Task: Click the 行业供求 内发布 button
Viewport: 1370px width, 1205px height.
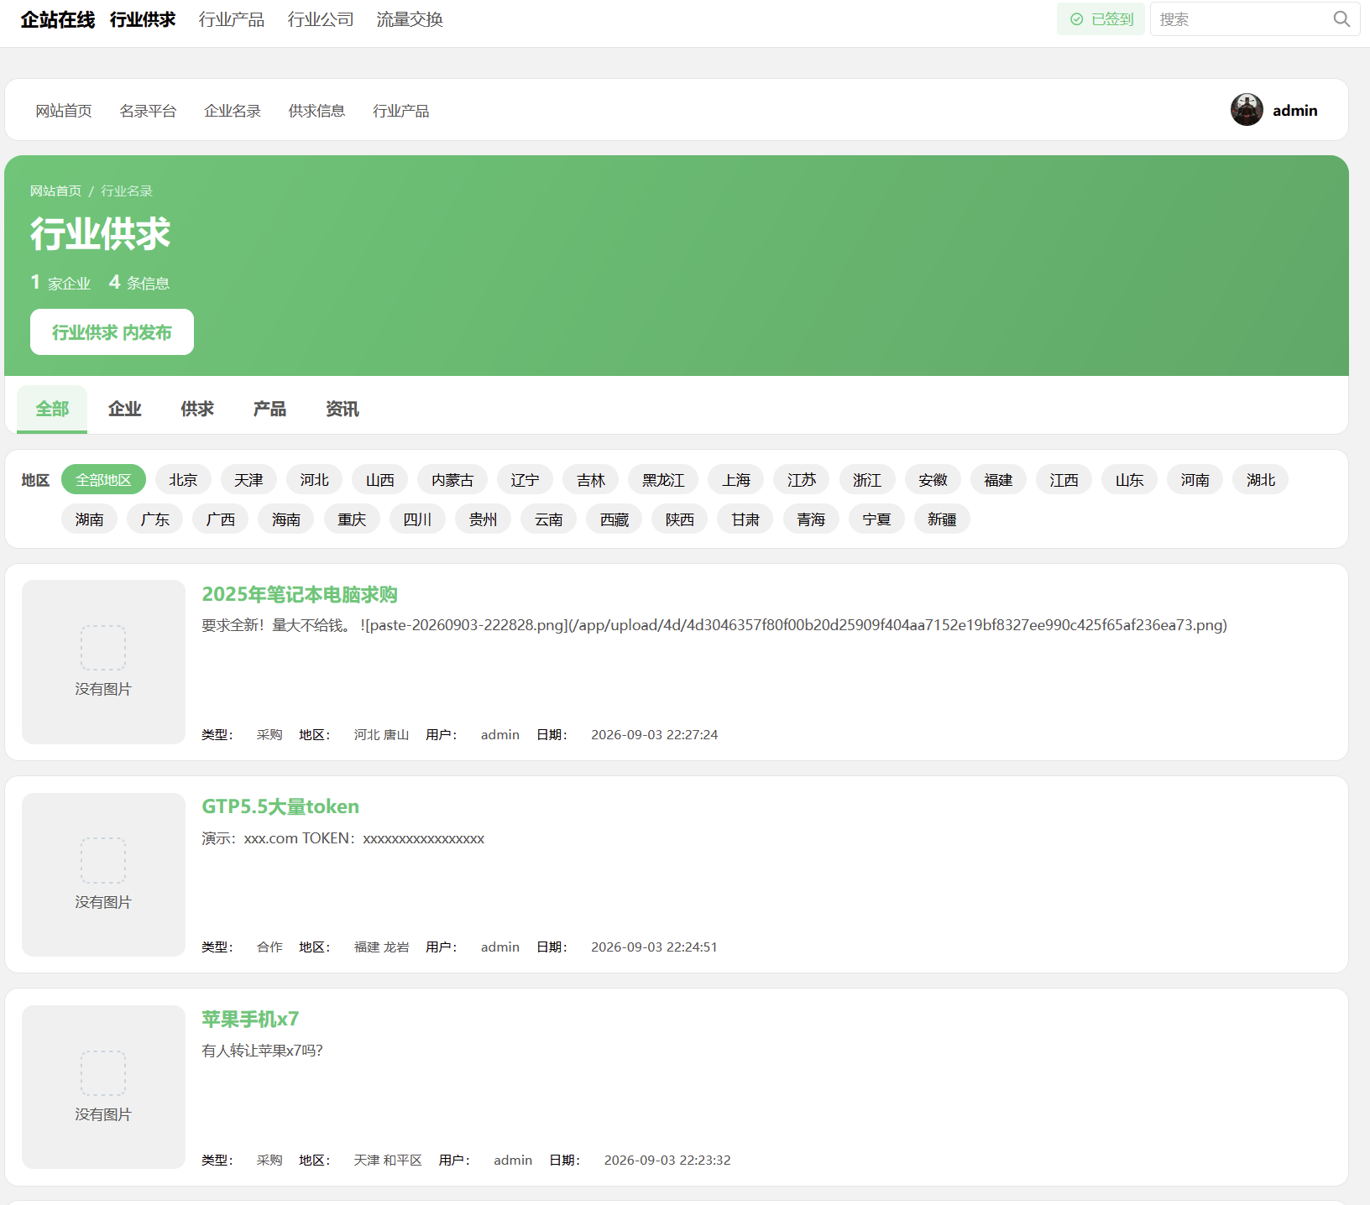Action: point(112,332)
